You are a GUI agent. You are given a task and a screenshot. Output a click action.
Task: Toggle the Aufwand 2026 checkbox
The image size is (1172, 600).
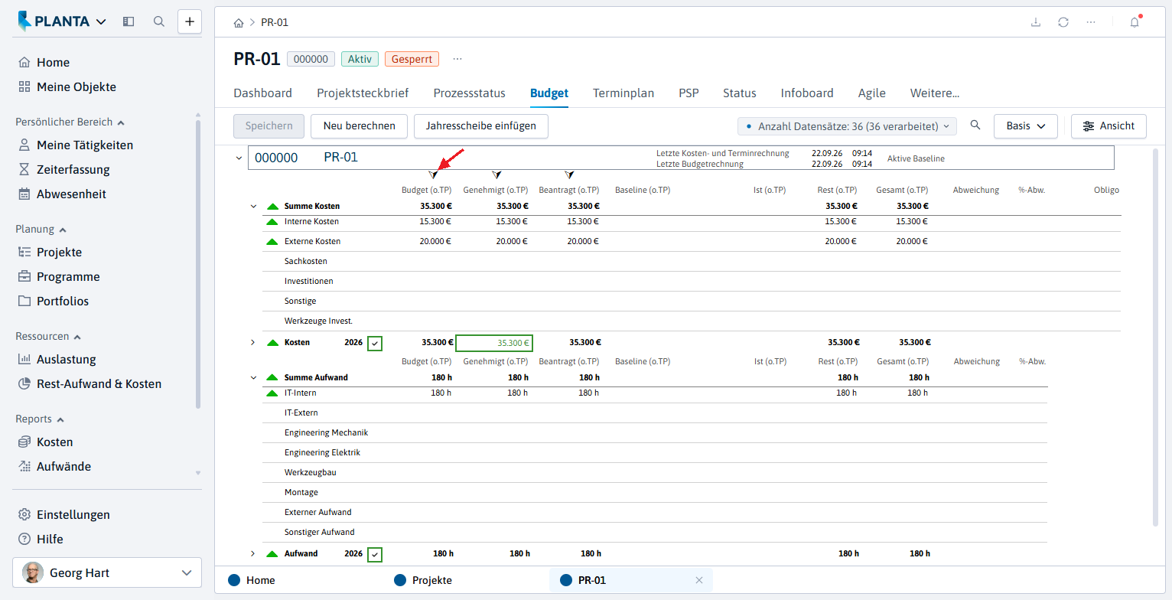click(375, 554)
